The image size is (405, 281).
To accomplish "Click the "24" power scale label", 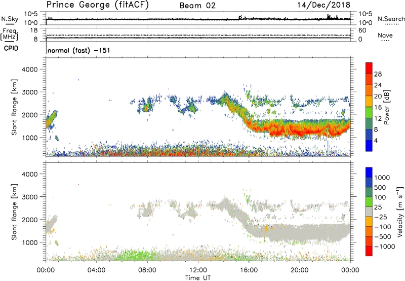I will click(378, 85).
